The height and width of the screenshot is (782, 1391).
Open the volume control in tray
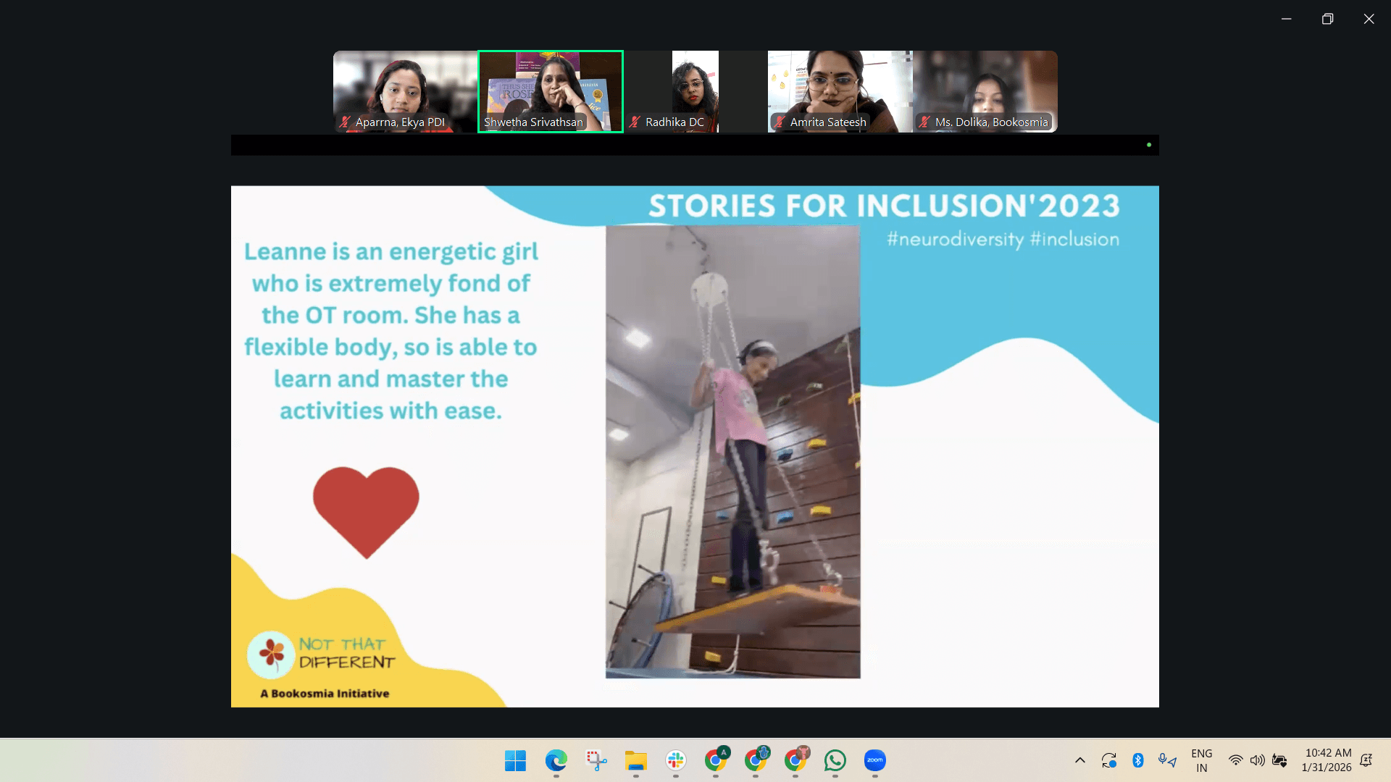coord(1257,760)
